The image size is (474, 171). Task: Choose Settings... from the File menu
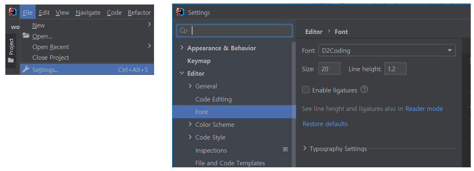pos(87,70)
